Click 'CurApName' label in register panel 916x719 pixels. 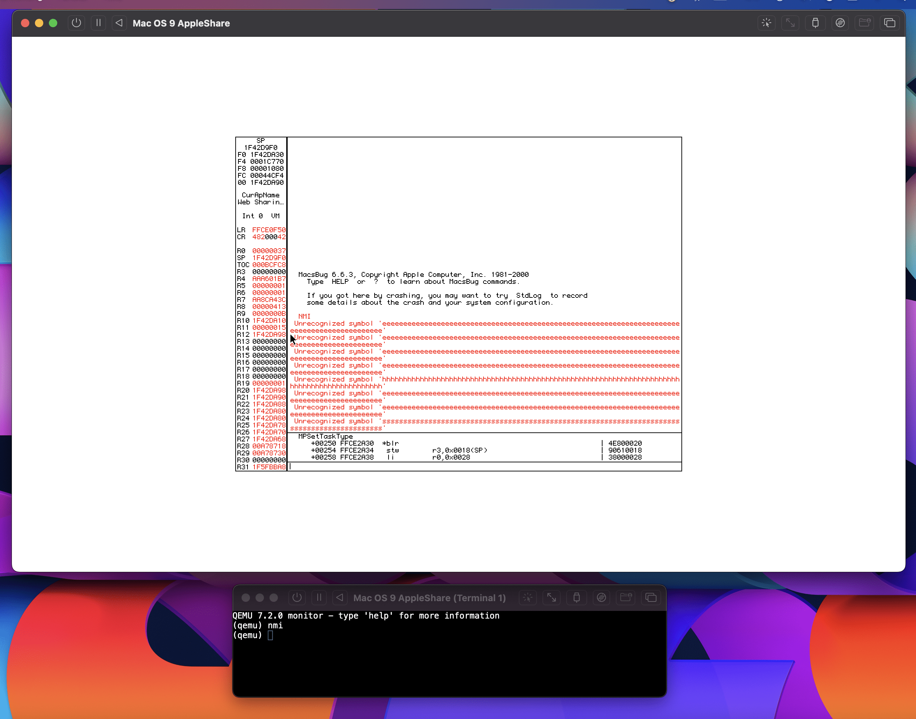coord(260,195)
